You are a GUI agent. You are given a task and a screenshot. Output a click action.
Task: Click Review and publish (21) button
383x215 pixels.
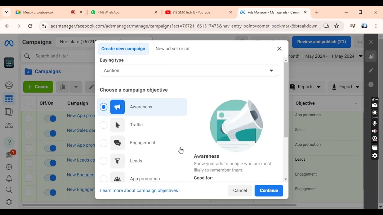(x=321, y=42)
